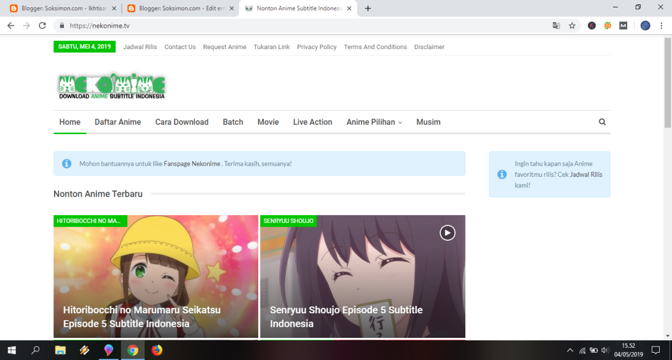The width and height of the screenshot is (672, 360).
Task: Open the M extension icon
Action: click(623, 26)
